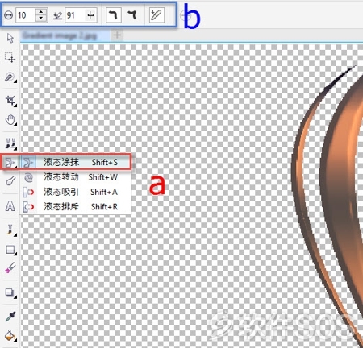The image size is (363, 348).
Task: Click the nib size field showing 10
Action: click(x=26, y=15)
